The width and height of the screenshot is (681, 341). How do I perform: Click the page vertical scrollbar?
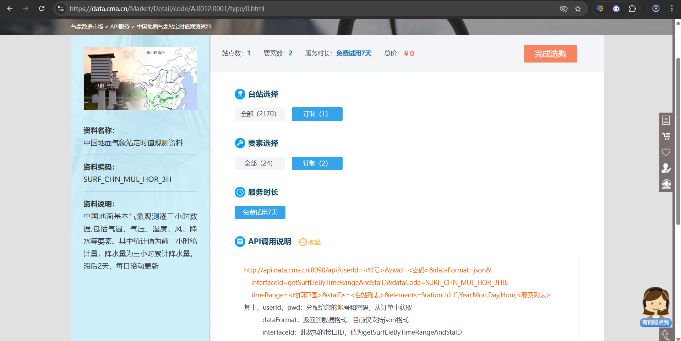pyautogui.click(x=678, y=141)
